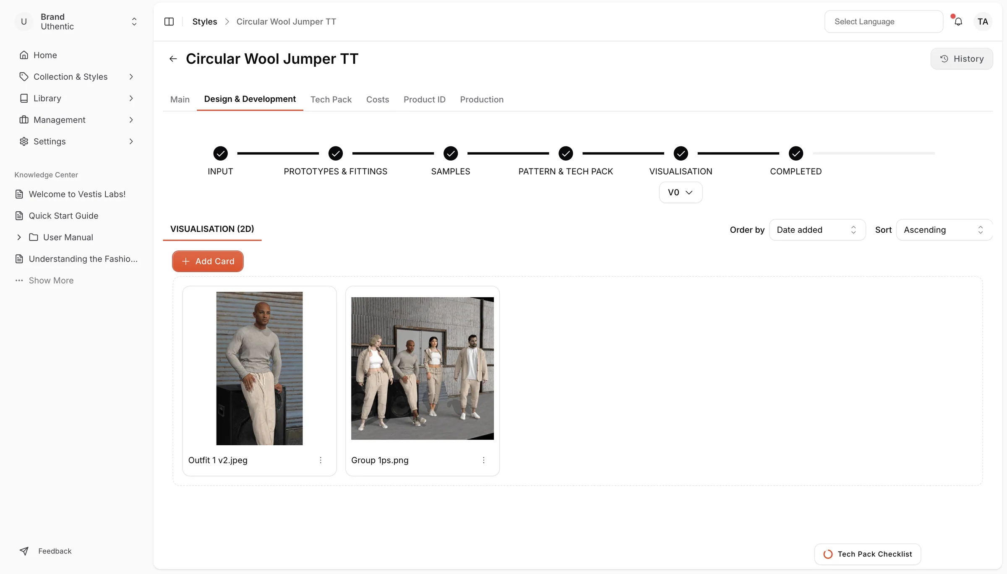
Task: Switch to the Production tab
Action: click(482, 99)
